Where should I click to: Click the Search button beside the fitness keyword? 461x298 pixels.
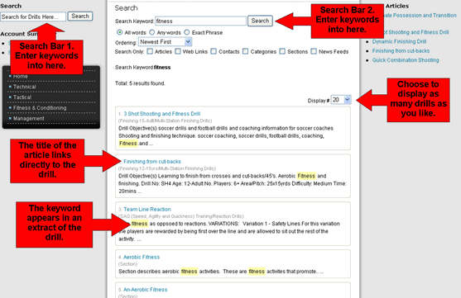[260, 21]
